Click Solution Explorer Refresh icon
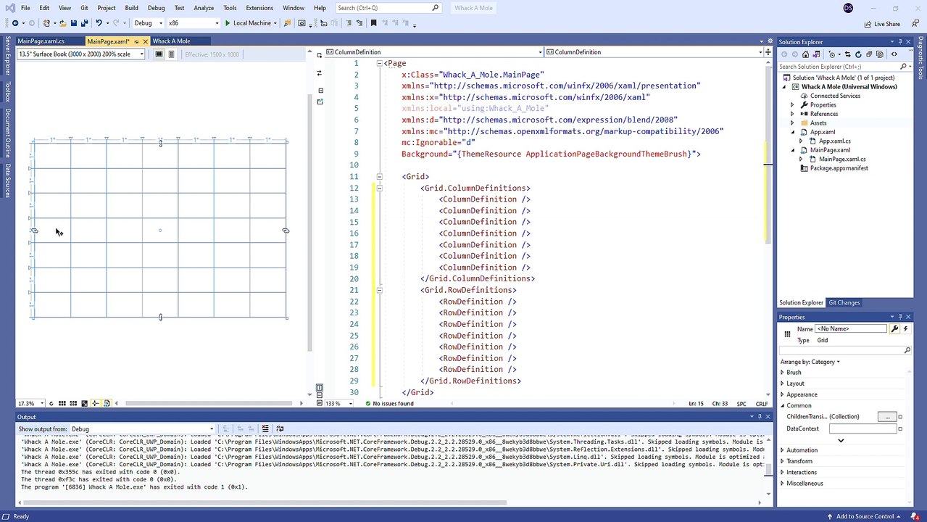This screenshot has width=927, height=522. (858, 54)
